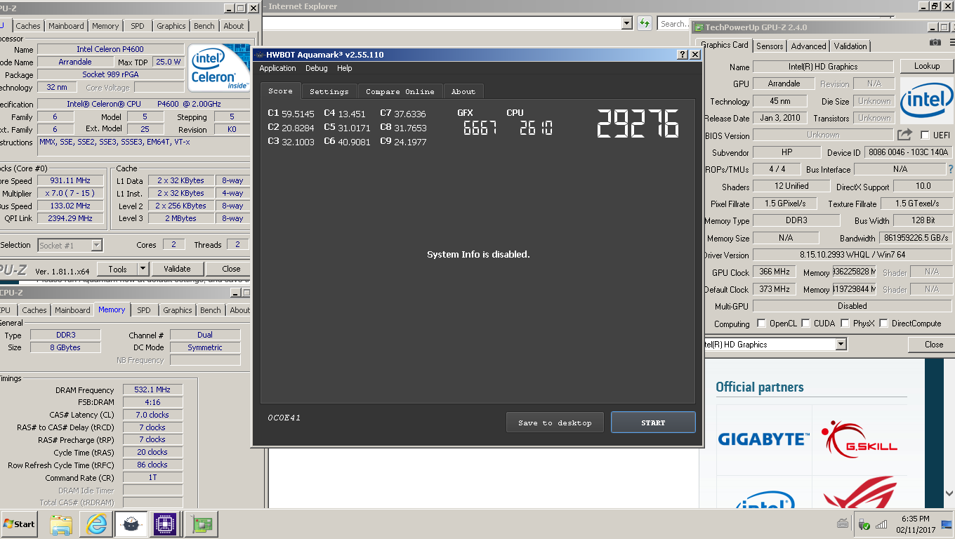The width and height of the screenshot is (955, 539).
Task: Open the Mainboard tab in top CPU-Z window
Action: pos(66,26)
